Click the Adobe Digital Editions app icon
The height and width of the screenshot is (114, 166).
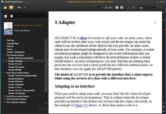2,2
